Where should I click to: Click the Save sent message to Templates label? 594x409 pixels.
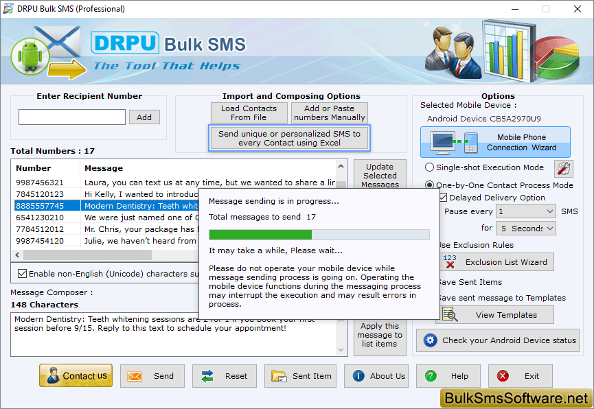(x=503, y=298)
